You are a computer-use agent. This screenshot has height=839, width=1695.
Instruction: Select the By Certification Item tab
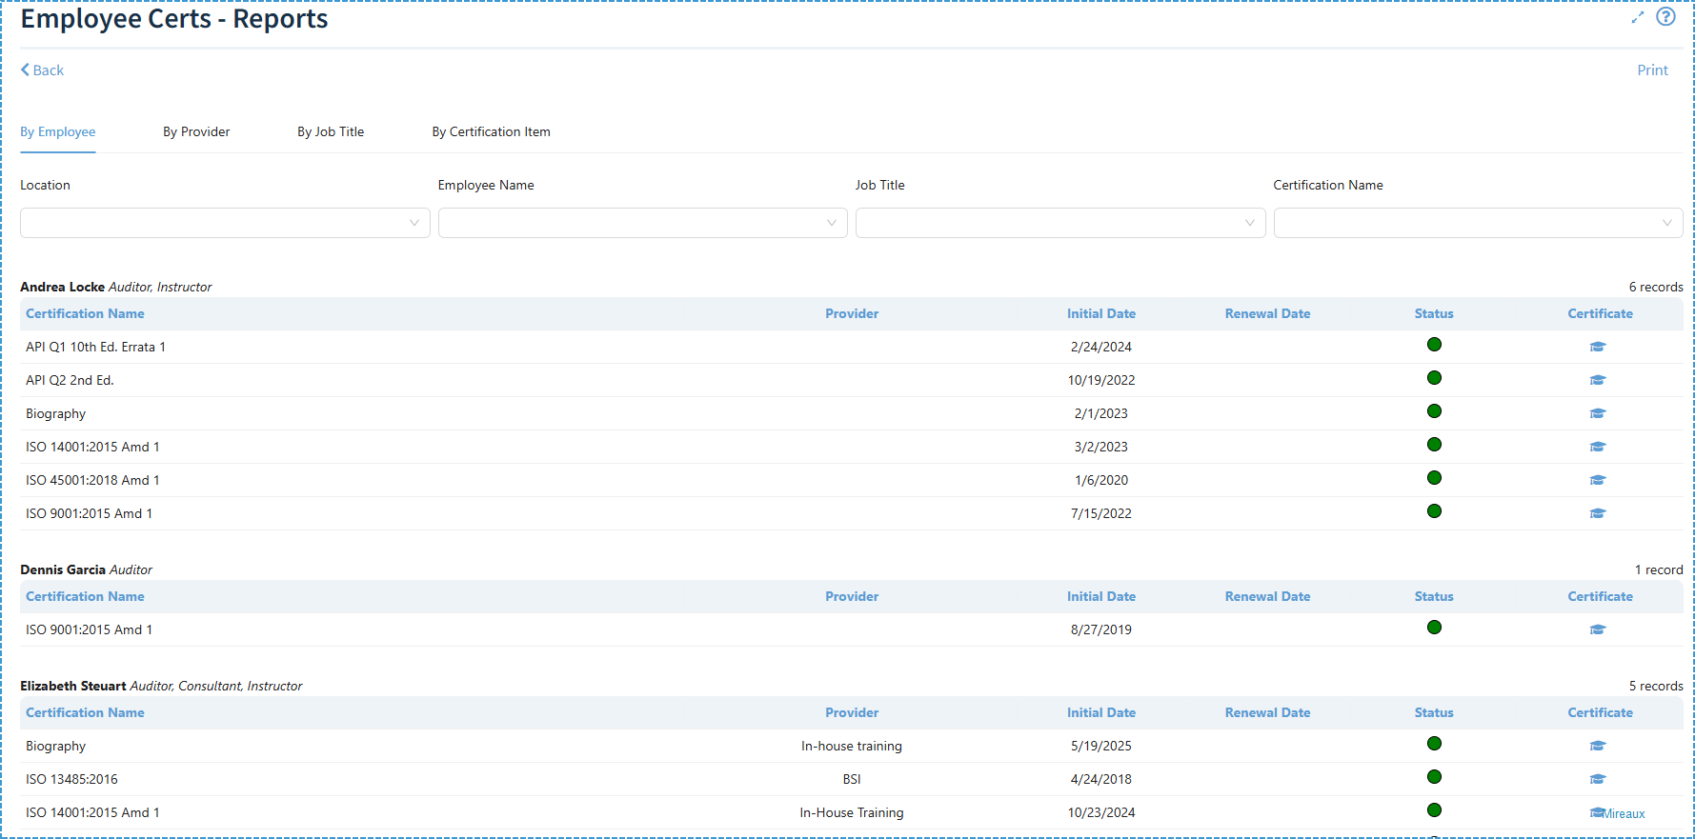pyautogui.click(x=491, y=132)
